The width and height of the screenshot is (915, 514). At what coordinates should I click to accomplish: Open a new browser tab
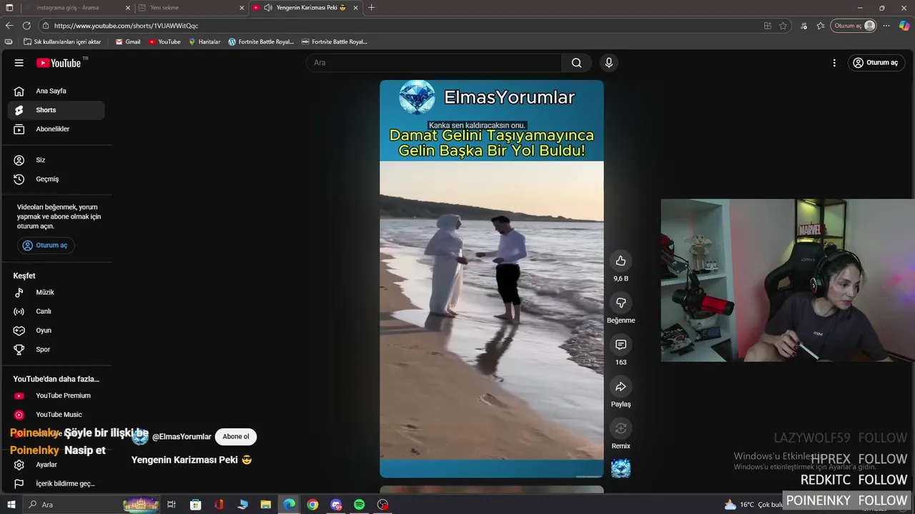371,8
